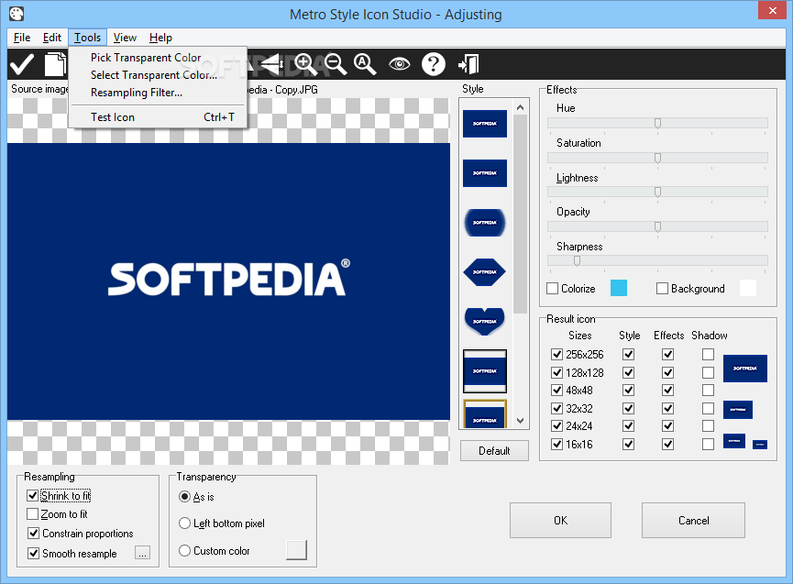This screenshot has height=584, width=793.
Task: Select the hexagon style thumbnail
Action: 484,272
